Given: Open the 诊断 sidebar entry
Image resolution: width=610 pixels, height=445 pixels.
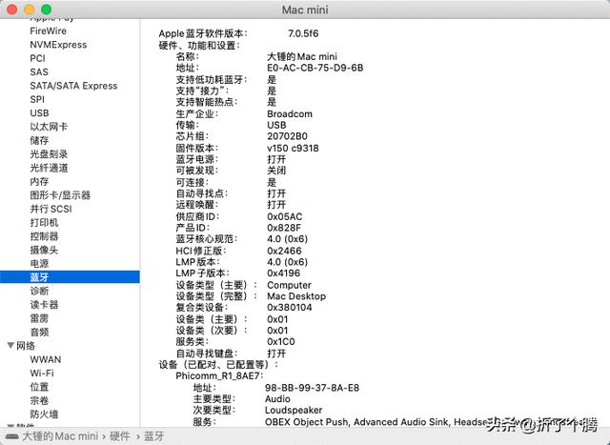Looking at the screenshot, I should tap(39, 291).
